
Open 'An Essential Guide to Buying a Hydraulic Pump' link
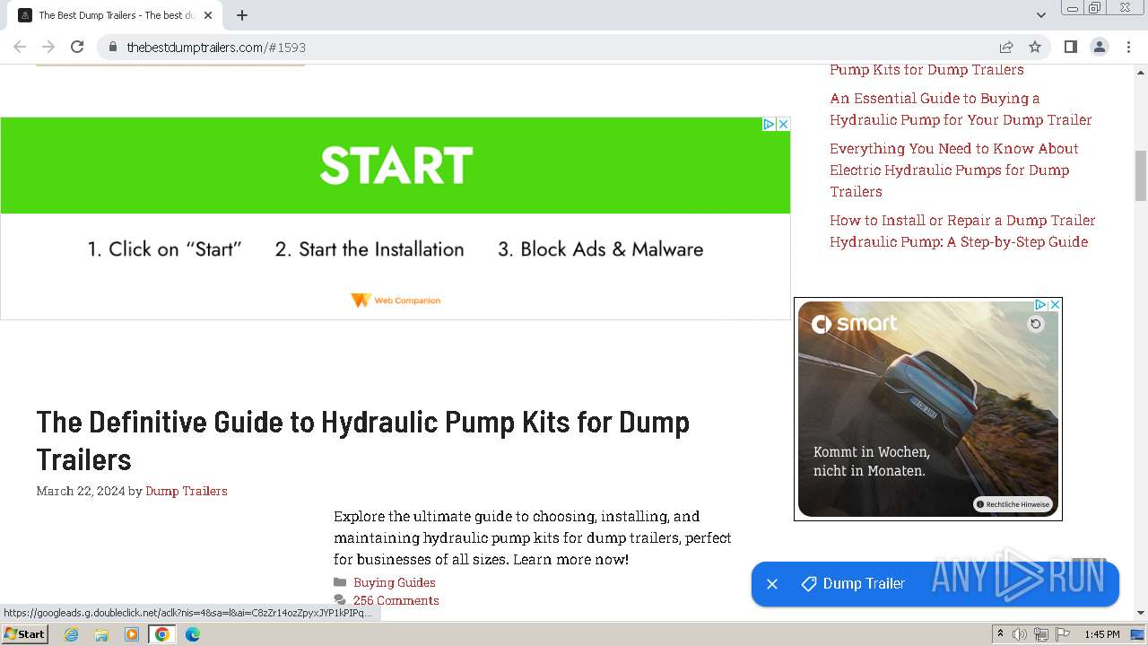961,109
